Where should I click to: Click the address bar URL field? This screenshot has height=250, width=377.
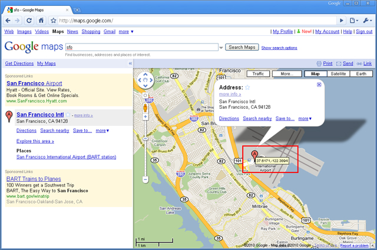196,21
